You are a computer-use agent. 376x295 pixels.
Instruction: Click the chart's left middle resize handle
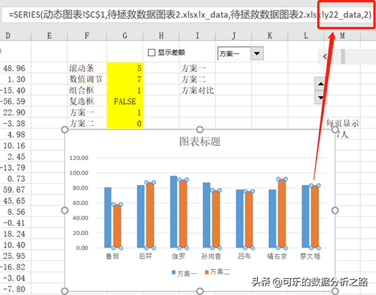[x=64, y=210]
